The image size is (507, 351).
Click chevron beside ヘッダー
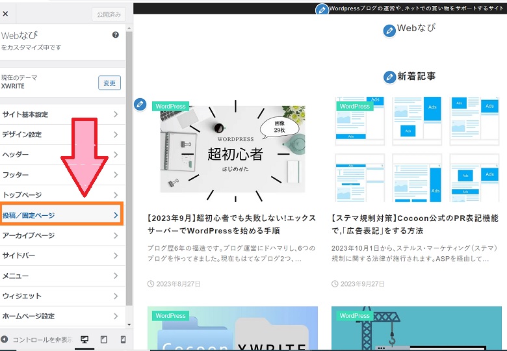click(x=116, y=155)
